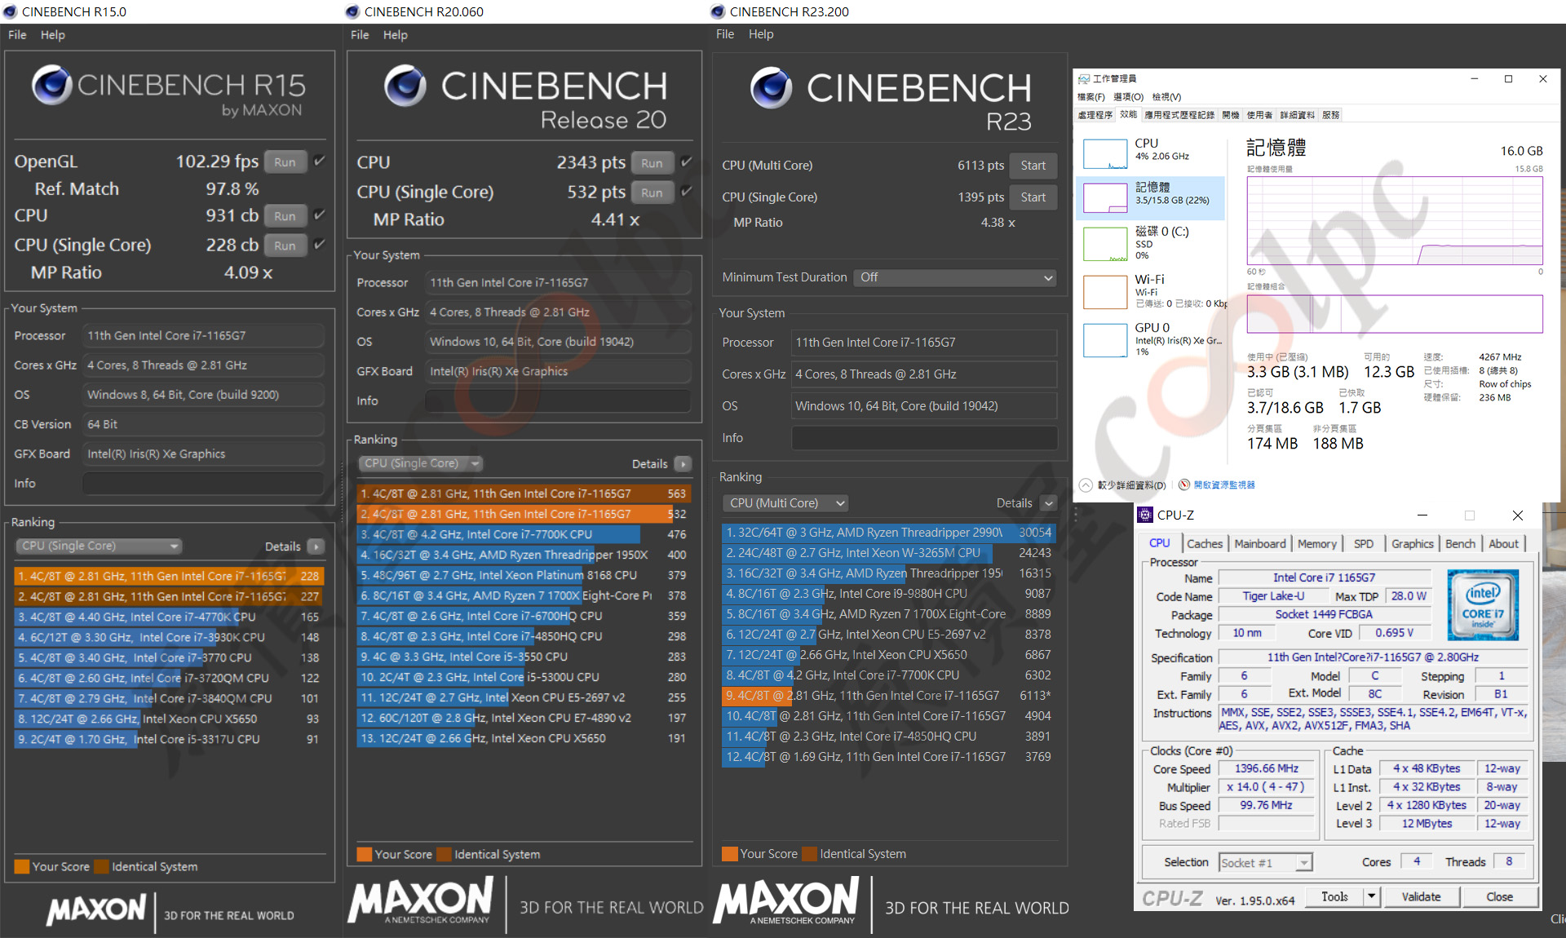1566x938 pixels.
Task: Switch to Bench tab in CPU-Z
Action: pyautogui.click(x=1460, y=544)
